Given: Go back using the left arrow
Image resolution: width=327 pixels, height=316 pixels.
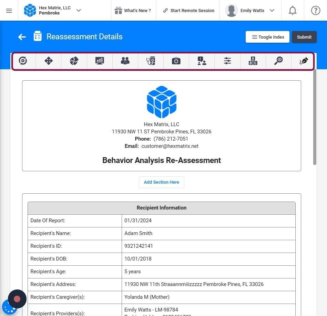Looking at the screenshot, I should [22, 37].
